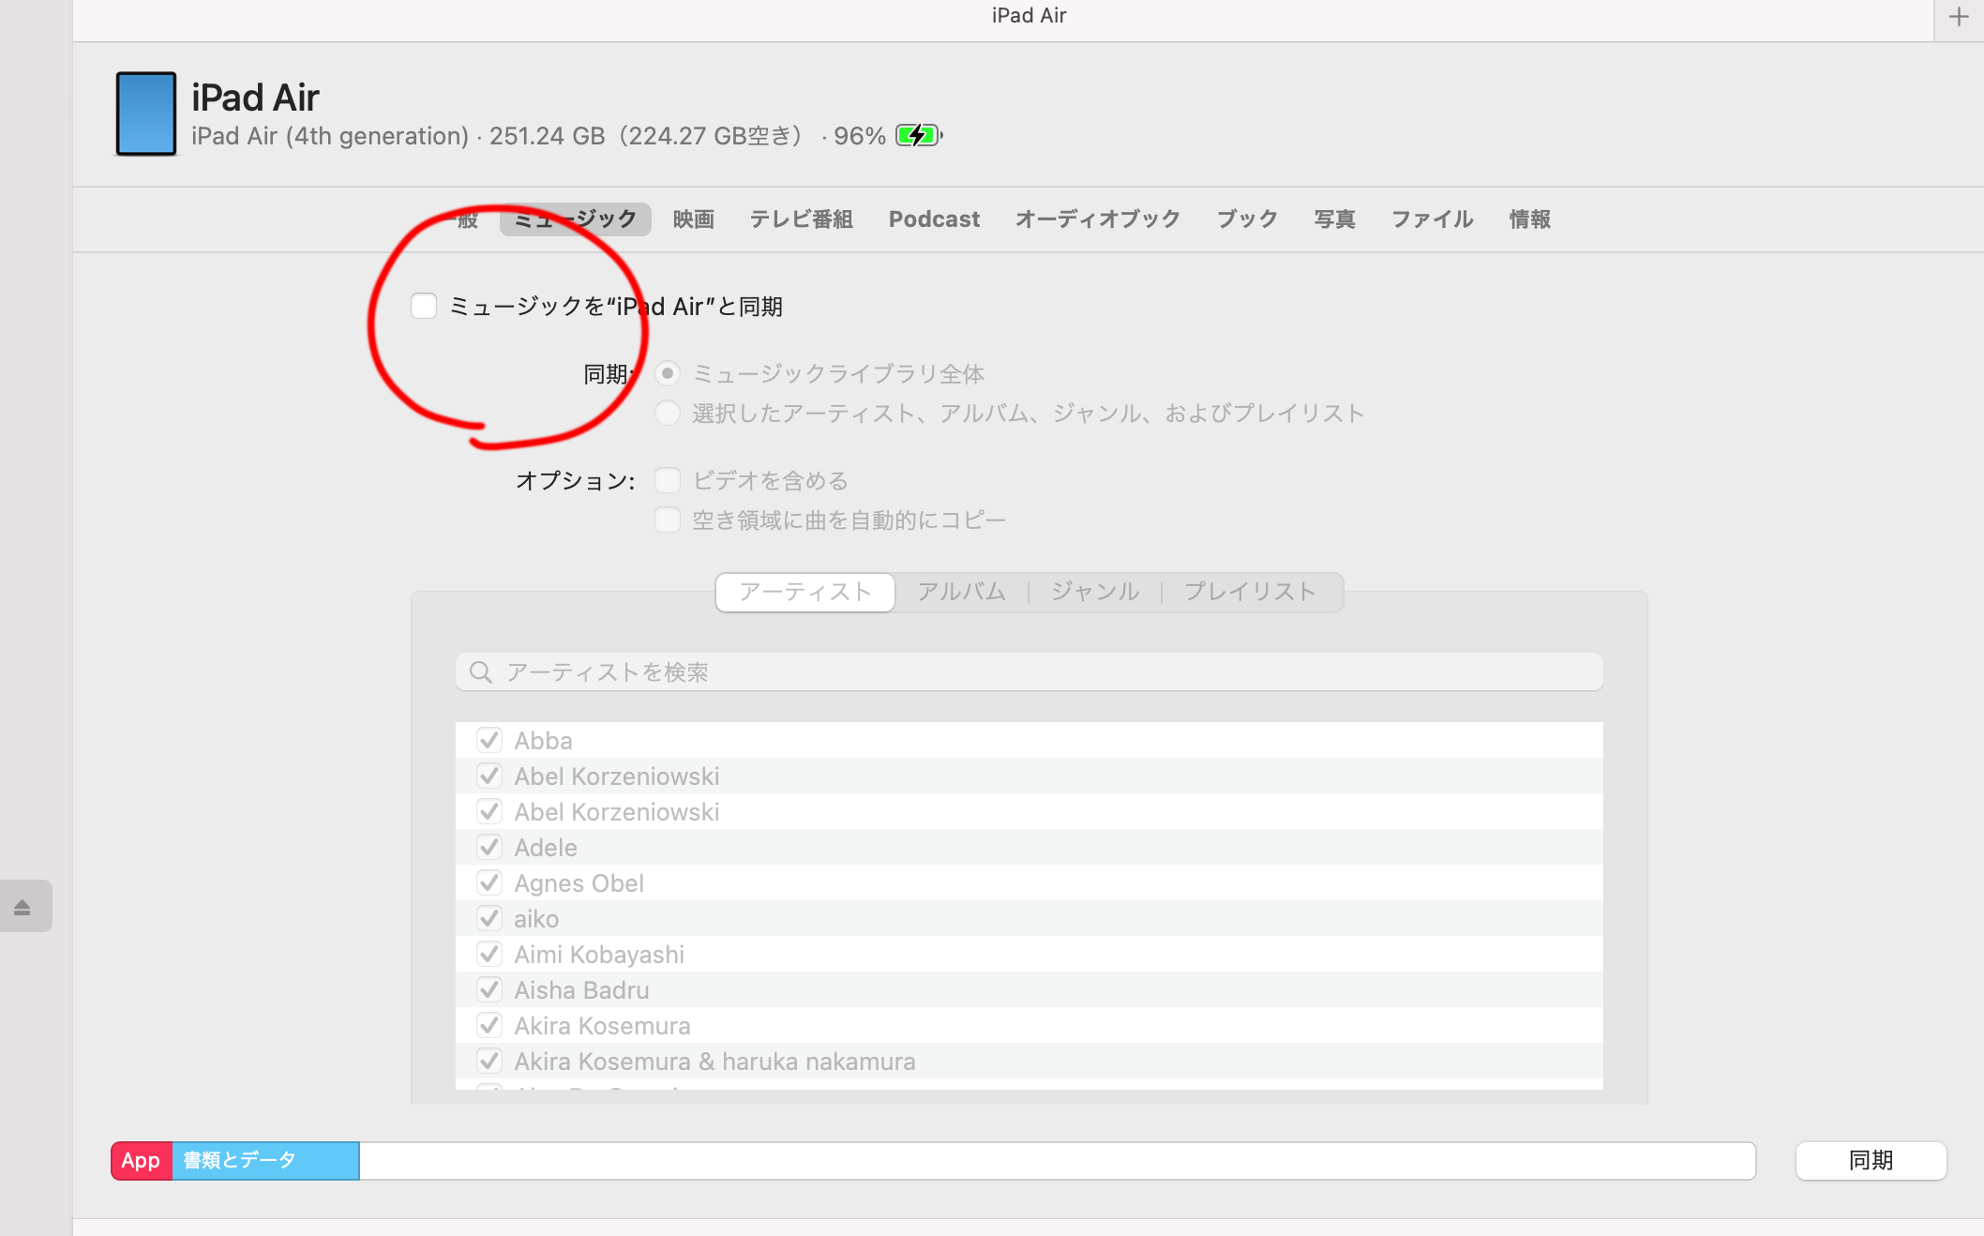Screen dimensions: 1984x1236
Task: Click the magnifier icon in artist search
Action: point(481,672)
